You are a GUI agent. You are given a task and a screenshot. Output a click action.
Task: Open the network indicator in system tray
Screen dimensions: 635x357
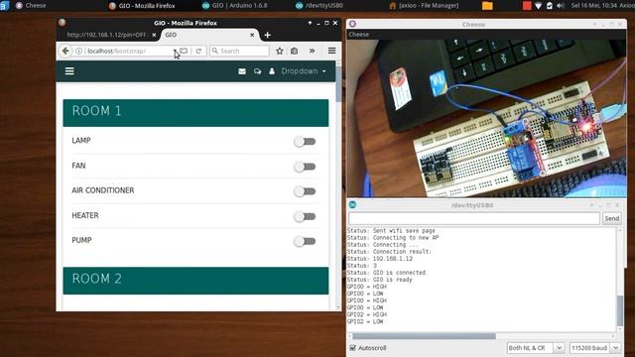coord(538,6)
